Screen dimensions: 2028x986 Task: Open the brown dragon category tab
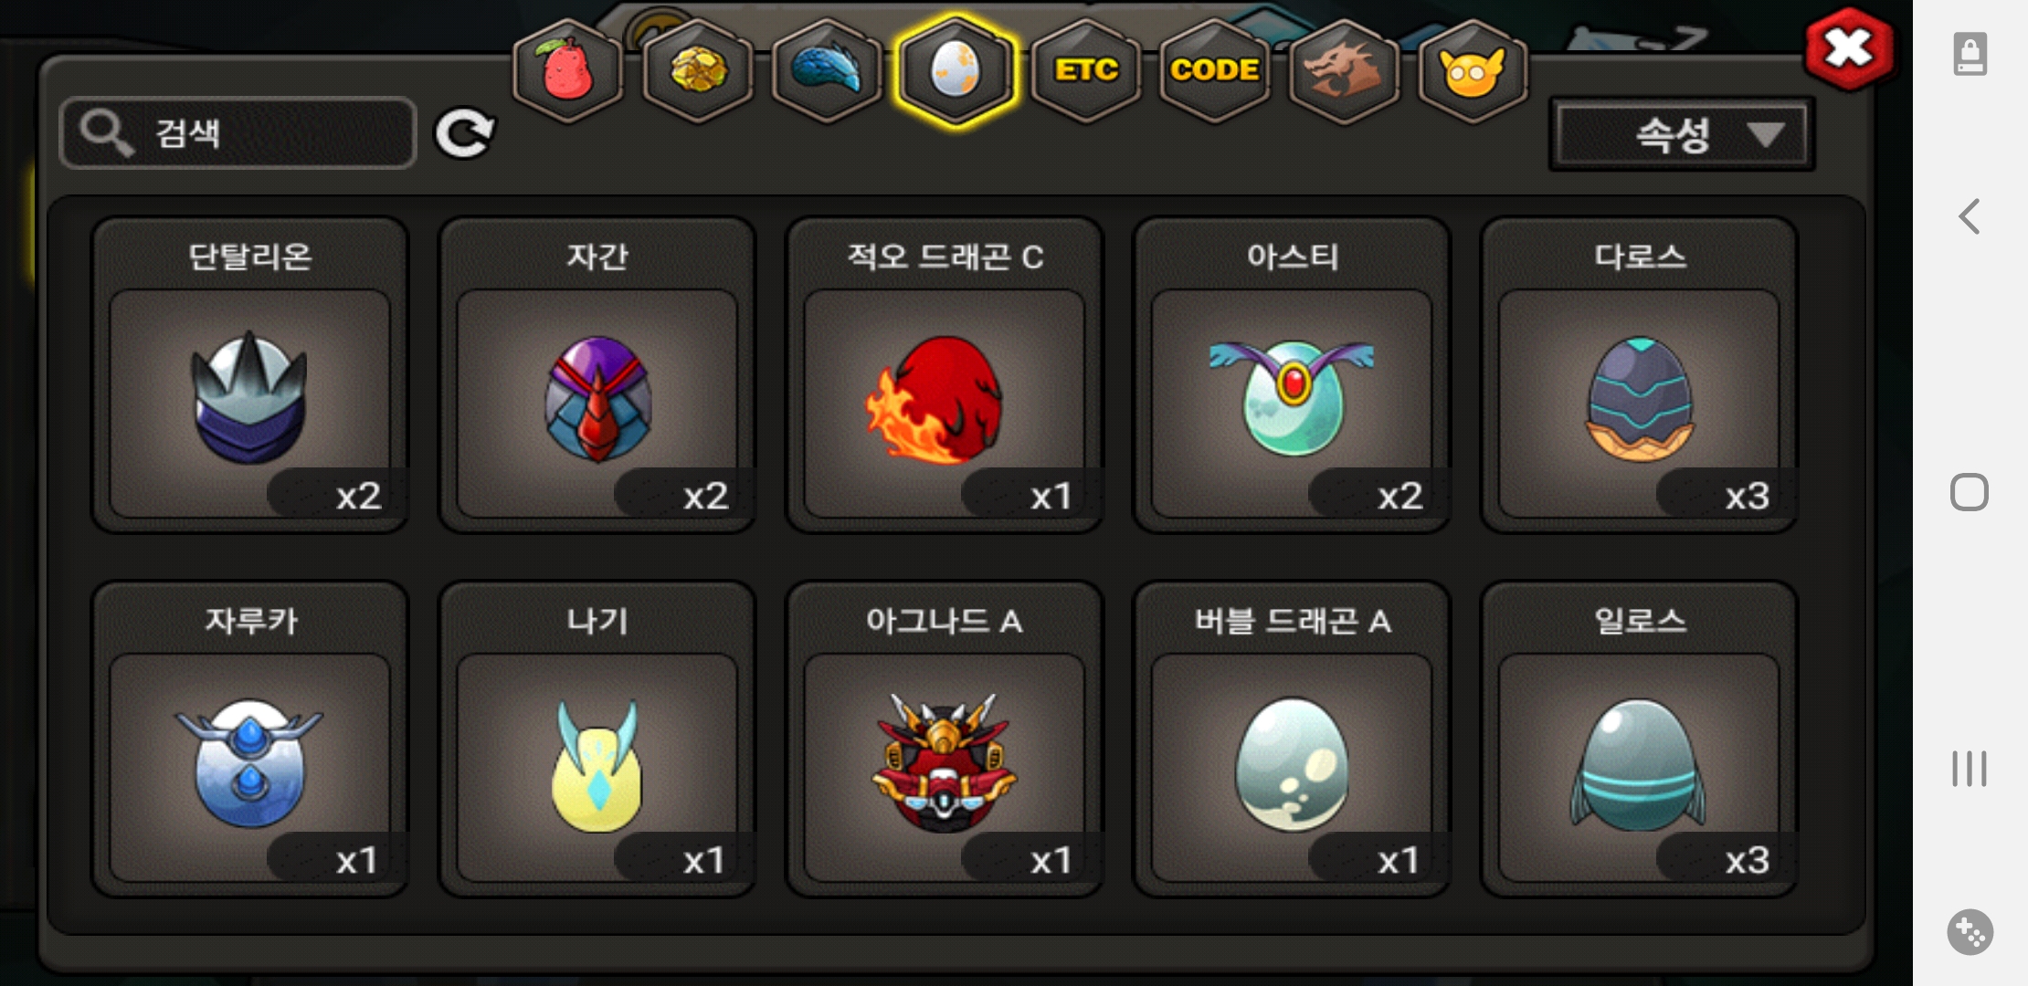pos(1343,70)
